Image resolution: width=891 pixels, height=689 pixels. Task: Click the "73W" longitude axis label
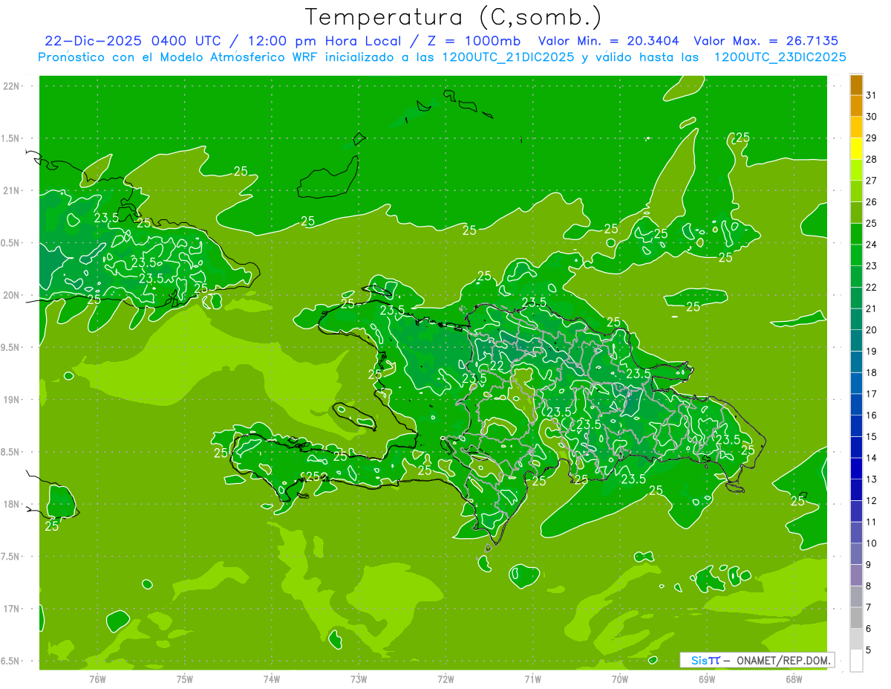(359, 679)
